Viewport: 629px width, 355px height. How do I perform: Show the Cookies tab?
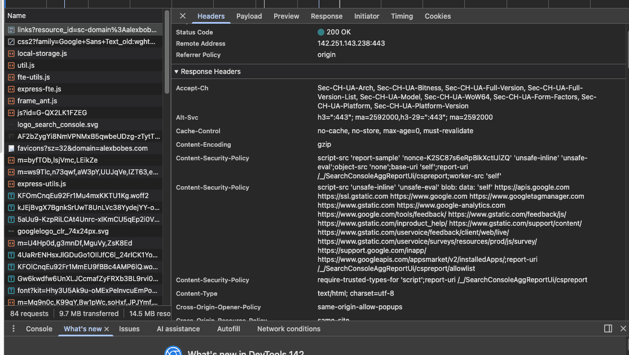pyautogui.click(x=438, y=16)
